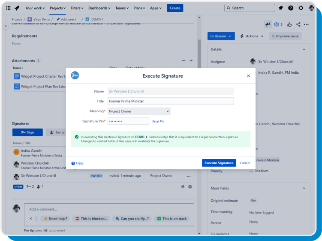Viewport: 322px width, 241px height.
Task: Click the Name column header in Attachments
Action: point(18,68)
